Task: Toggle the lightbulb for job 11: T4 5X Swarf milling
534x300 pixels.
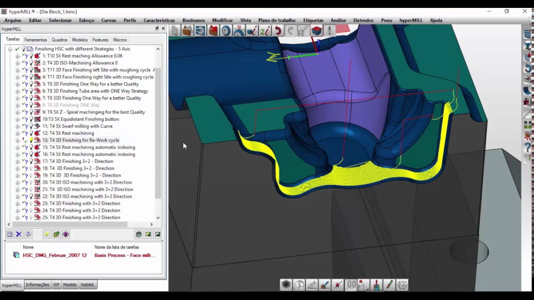Action: [31, 126]
